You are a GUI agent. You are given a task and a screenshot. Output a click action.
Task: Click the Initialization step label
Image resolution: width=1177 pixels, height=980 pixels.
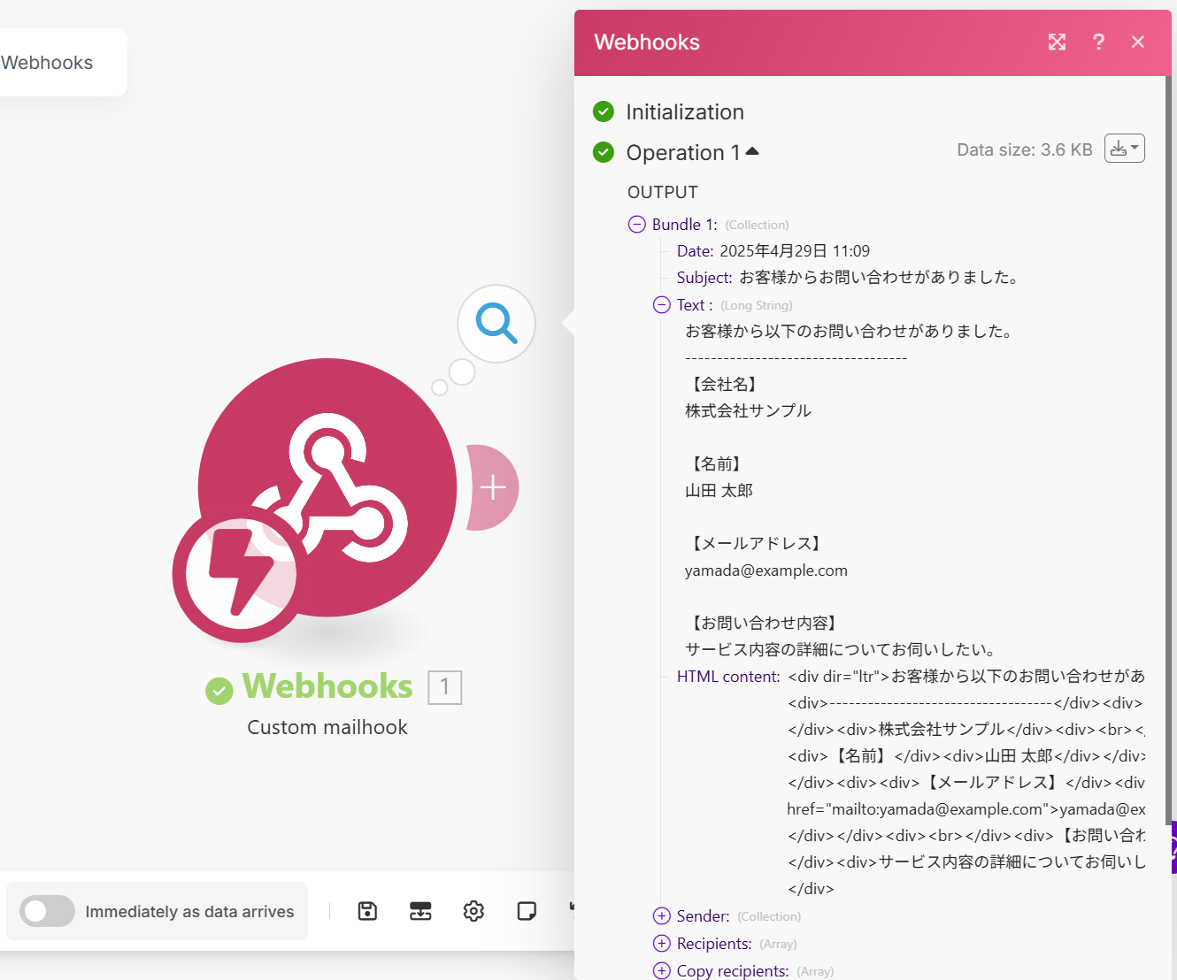(x=685, y=112)
